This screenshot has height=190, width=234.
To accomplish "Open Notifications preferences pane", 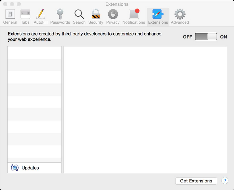I will tap(134, 17).
